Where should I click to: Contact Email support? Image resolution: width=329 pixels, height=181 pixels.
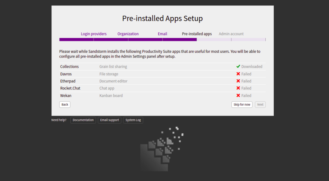(110, 120)
